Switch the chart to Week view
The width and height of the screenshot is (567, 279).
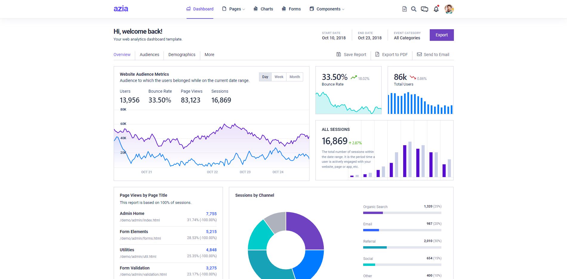[279, 77]
